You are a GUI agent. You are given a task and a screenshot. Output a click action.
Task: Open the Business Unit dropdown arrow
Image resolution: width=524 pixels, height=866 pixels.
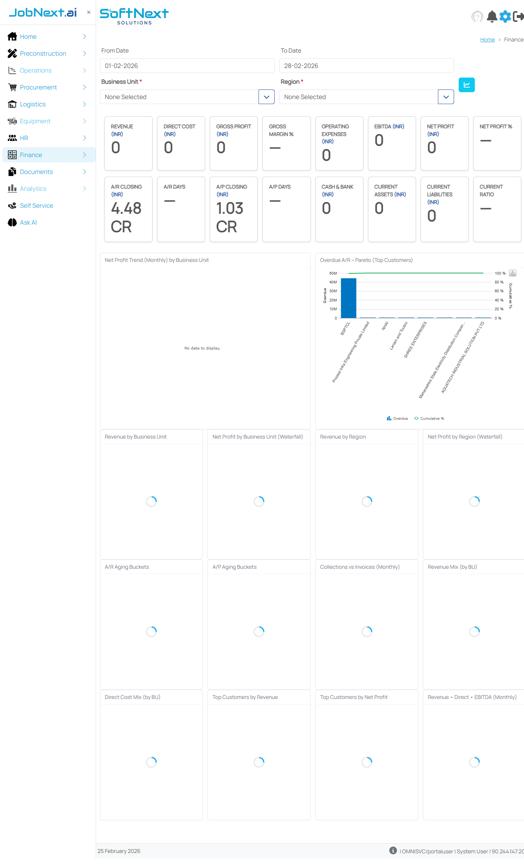(267, 97)
